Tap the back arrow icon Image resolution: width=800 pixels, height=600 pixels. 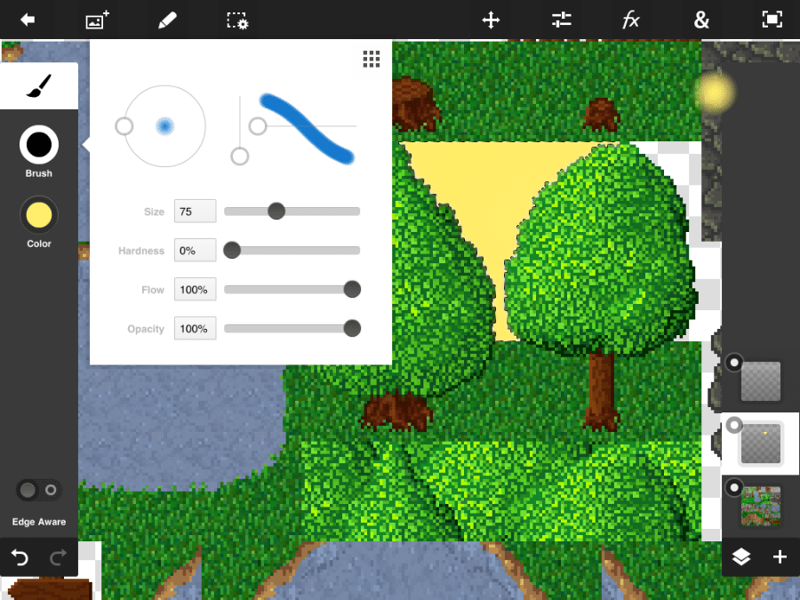(28, 20)
